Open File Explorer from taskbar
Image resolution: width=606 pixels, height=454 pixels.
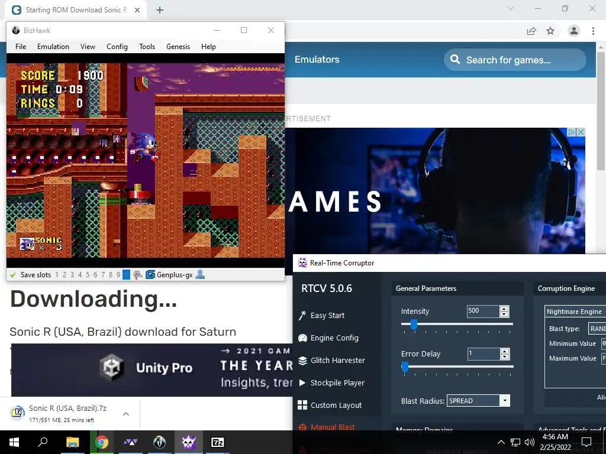72,442
